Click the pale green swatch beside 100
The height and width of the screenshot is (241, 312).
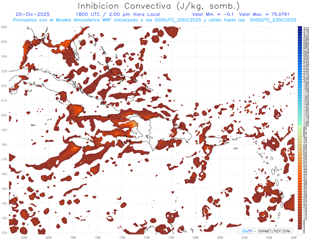point(300,126)
